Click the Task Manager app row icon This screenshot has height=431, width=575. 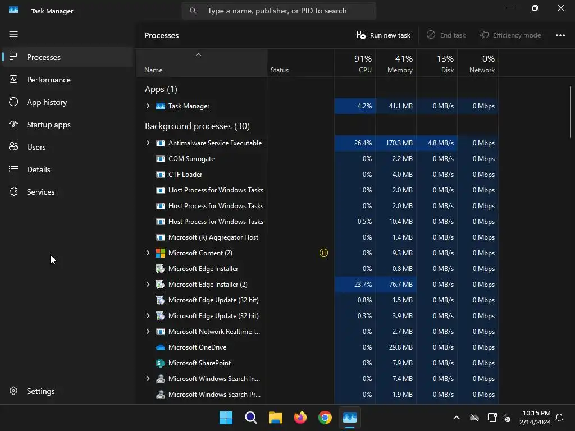pos(161,106)
